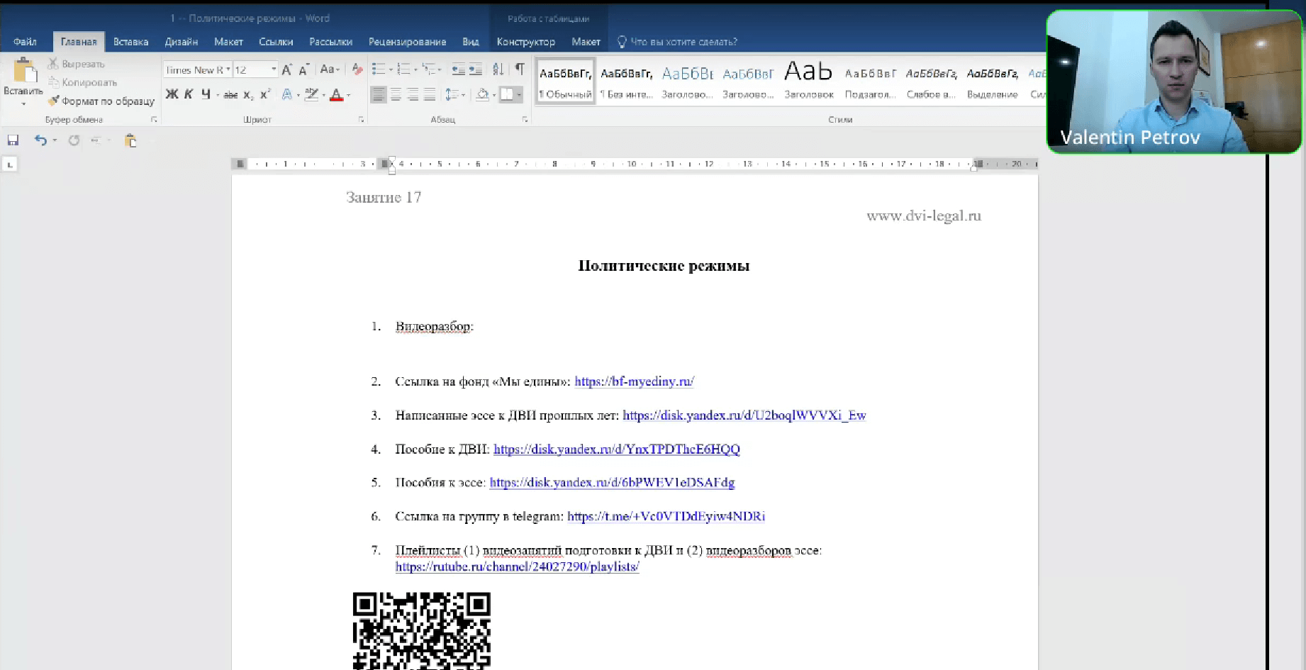Image resolution: width=1306 pixels, height=670 pixels.
Task: Click the redo/repeat circular arrow icon
Action: click(74, 140)
